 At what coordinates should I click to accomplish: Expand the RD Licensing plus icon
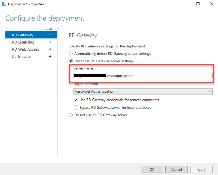click(x=50, y=42)
